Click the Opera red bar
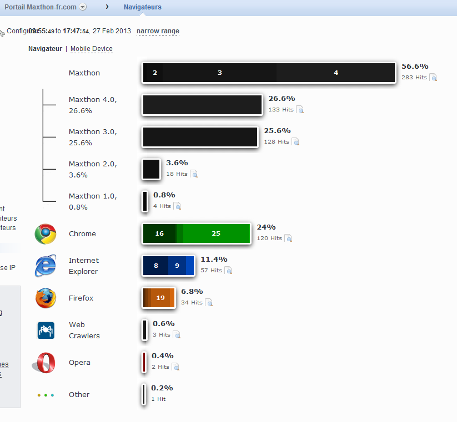 tap(144, 362)
